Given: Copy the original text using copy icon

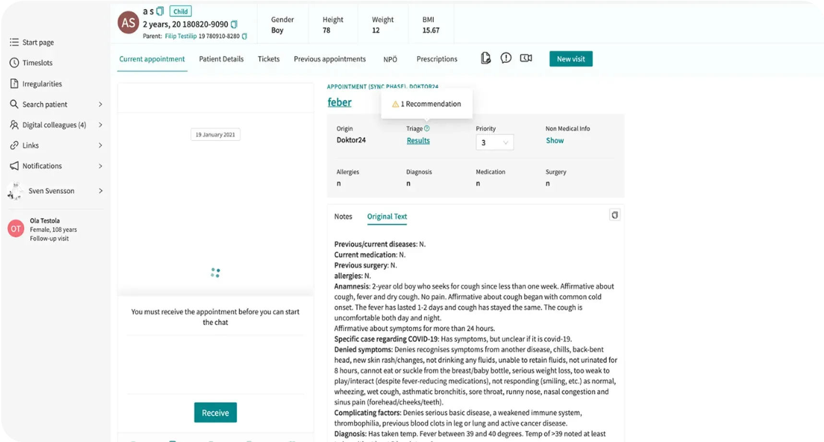Looking at the screenshot, I should (614, 215).
